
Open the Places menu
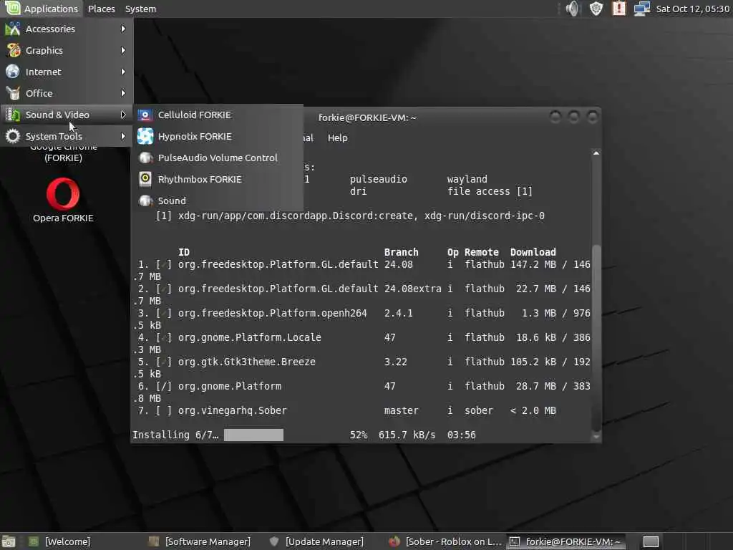click(102, 9)
